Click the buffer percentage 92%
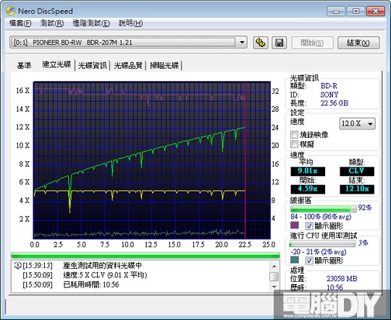Image resolution: width=391 pixels, height=320 pixels. [365, 207]
